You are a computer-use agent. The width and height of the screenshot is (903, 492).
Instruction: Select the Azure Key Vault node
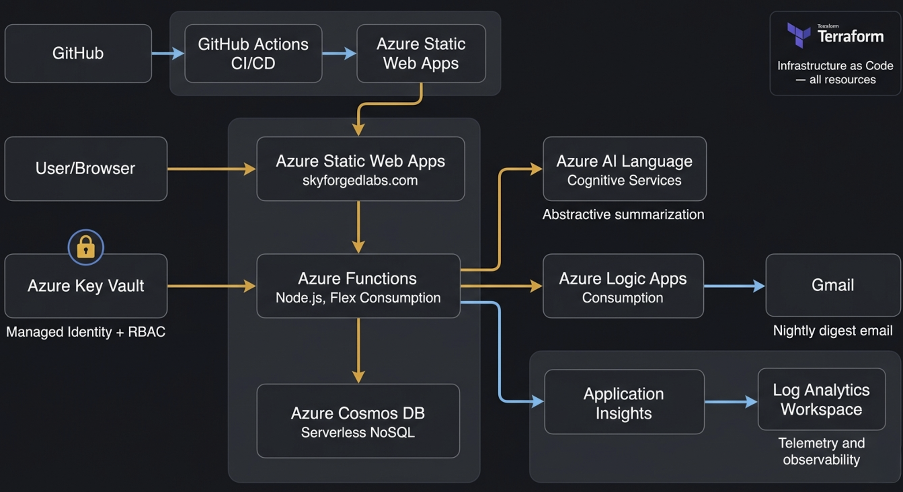86,286
